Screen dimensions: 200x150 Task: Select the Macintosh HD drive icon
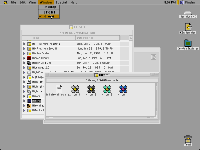click(188, 13)
